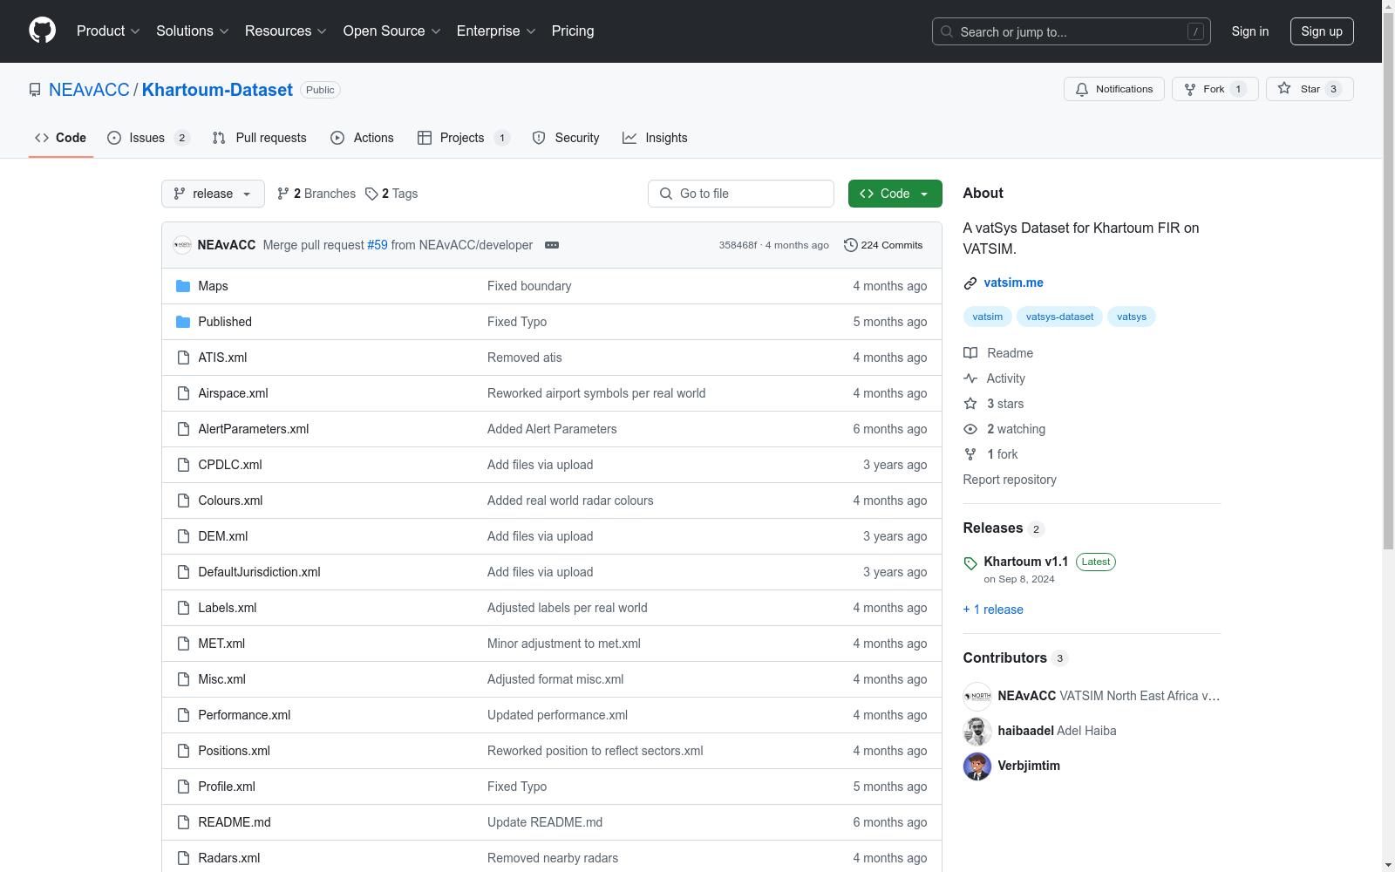Screen dimensions: 1395x872
Task: Click the repository icon beside NEAvACC
Action: coord(35,90)
